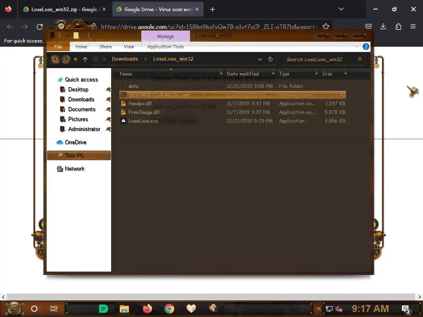Open the steampunk Start button
This screenshot has width=423, height=317.
pos(14,309)
